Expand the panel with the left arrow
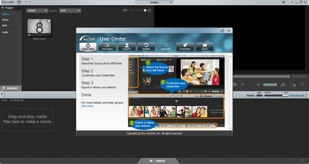Screen dimensions: 309x164 (2, 95)
